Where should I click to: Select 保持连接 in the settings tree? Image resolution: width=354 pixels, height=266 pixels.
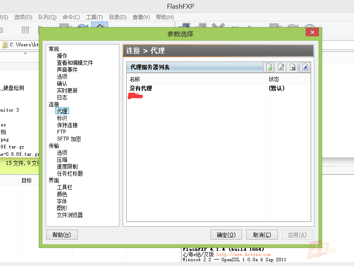(x=67, y=125)
